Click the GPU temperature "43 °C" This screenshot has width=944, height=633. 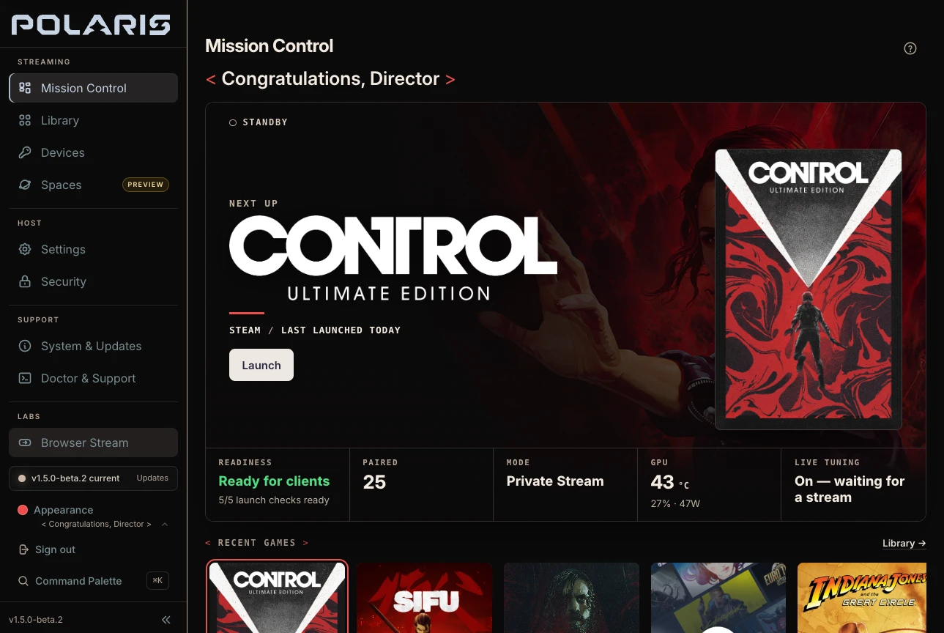(670, 482)
